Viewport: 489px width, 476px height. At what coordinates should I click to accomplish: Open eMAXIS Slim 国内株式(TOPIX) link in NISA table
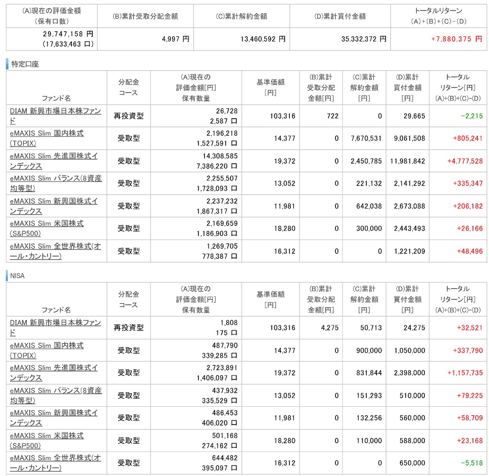pos(47,350)
